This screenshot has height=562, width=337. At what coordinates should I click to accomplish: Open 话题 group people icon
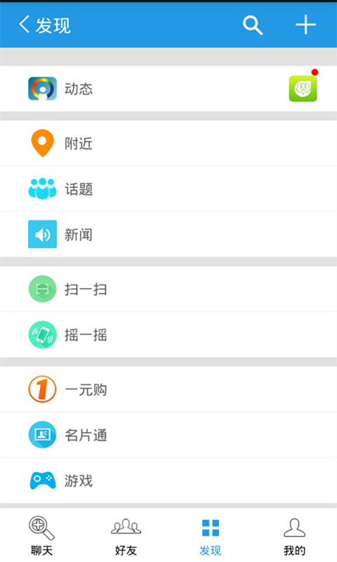point(42,188)
